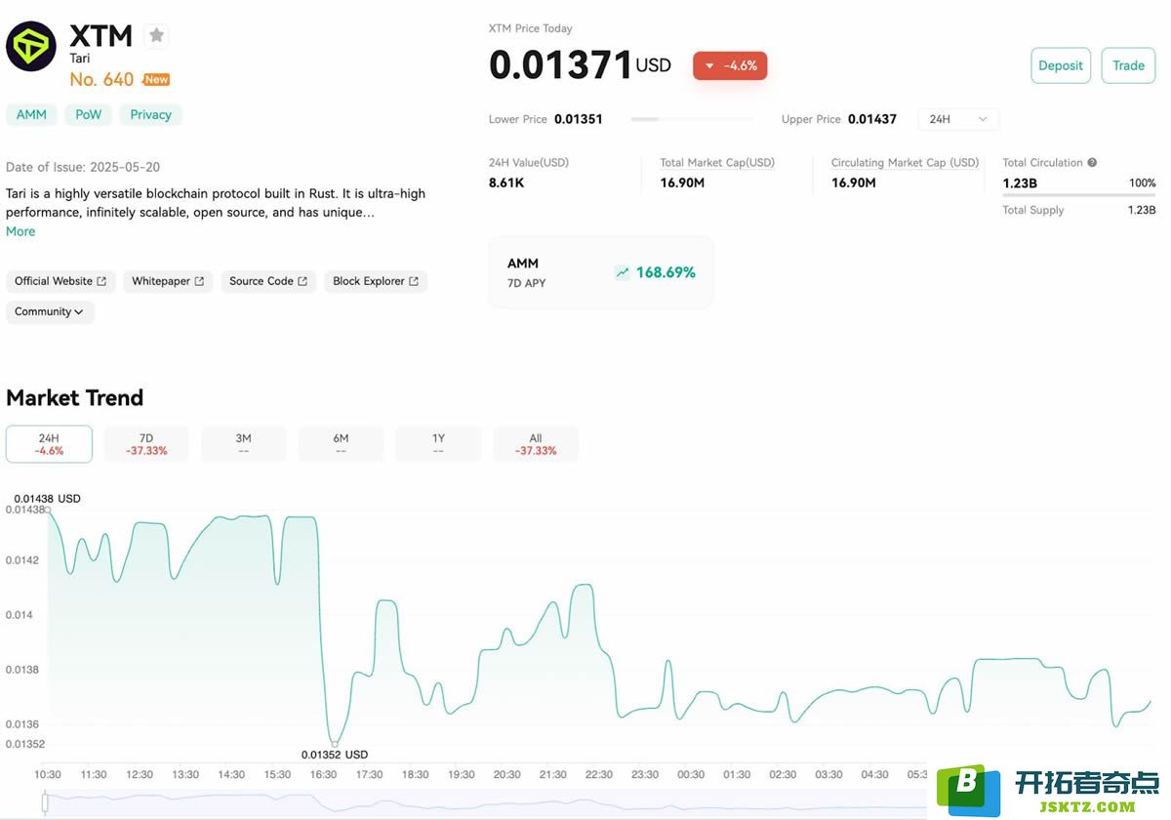Select the Privacy tag

151,115
